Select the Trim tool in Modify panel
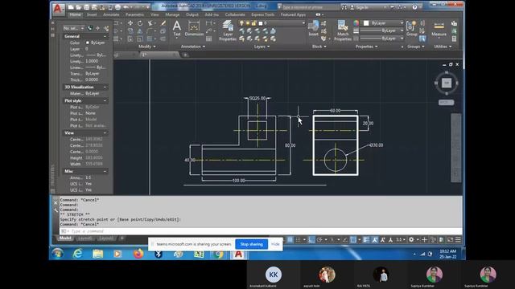Image resolution: width=515 pixels, height=289 pixels. [x=150, y=23]
